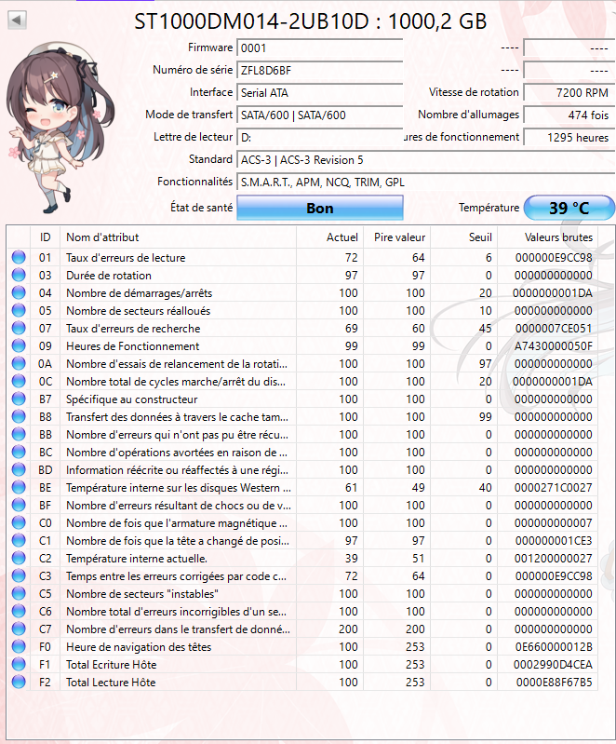Select row Total Lecture Hôte
The width and height of the screenshot is (616, 744).
pos(302,683)
